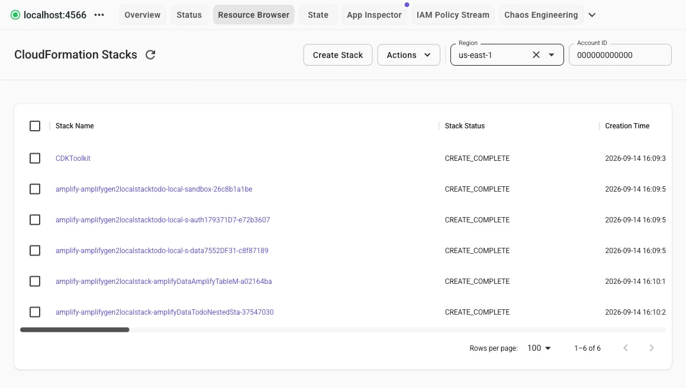The image size is (686, 388).
Task: Open the CDKToolkit stack link
Action: click(x=73, y=159)
